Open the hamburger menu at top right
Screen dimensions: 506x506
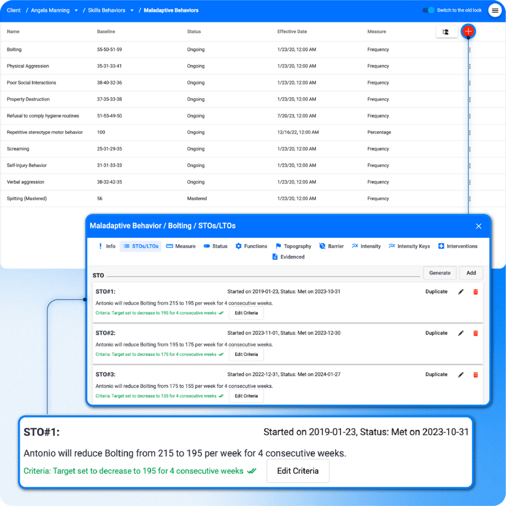coord(494,10)
